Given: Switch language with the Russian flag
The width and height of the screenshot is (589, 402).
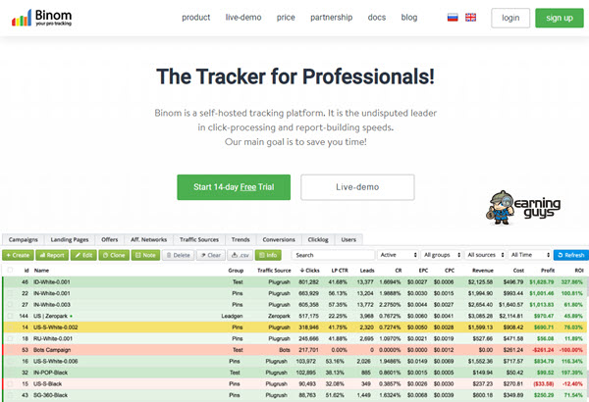Looking at the screenshot, I should [x=451, y=18].
